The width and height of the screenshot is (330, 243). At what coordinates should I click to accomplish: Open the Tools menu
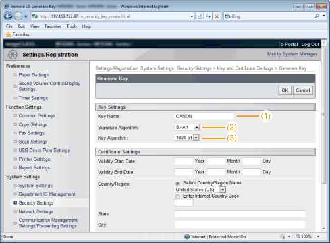pyautogui.click(x=72, y=26)
